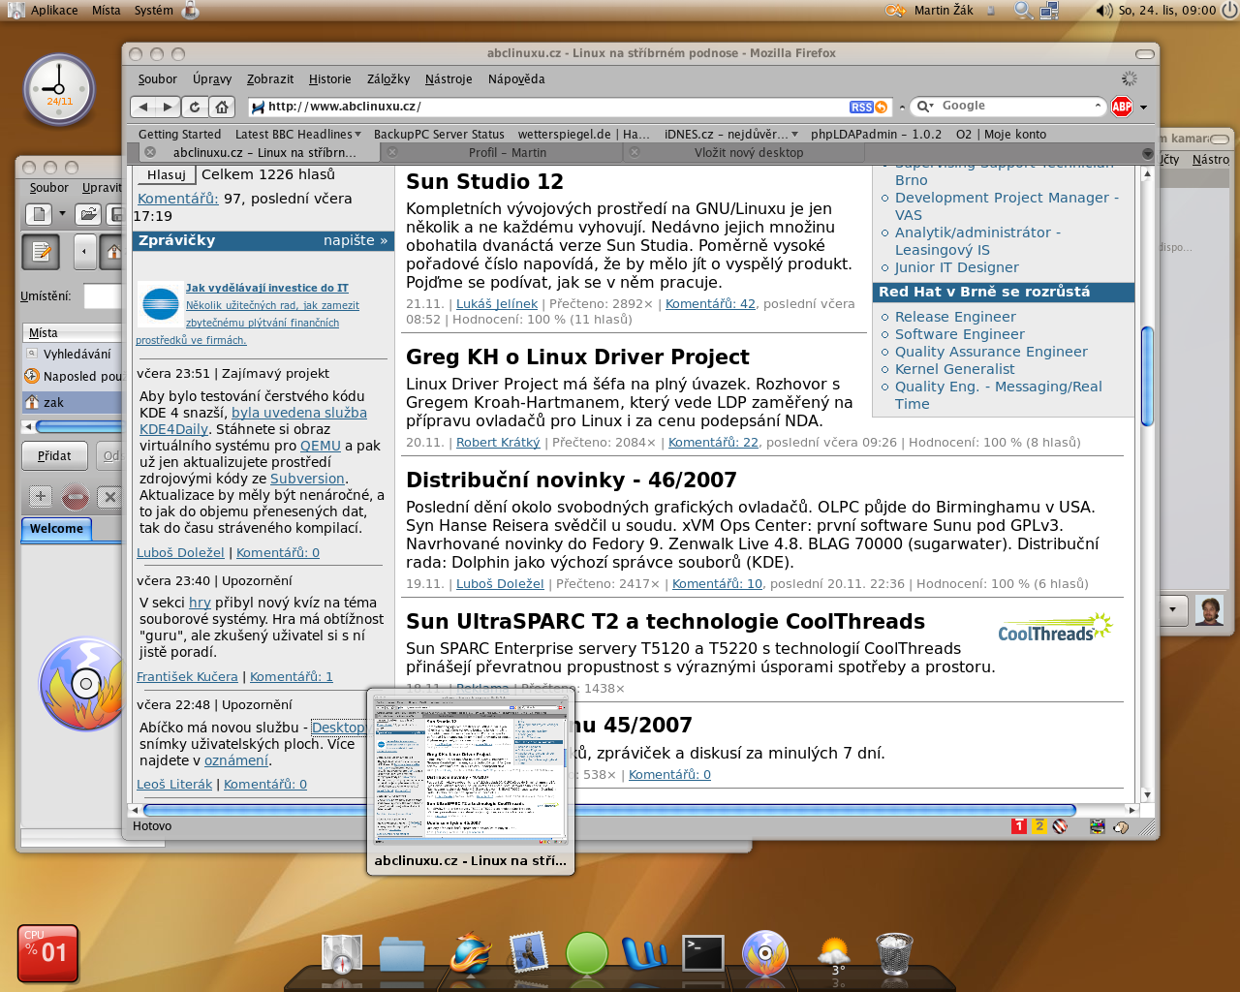Viewport: 1240px width, 992px height.
Task: Click the power button in the top panel
Action: click(1228, 10)
